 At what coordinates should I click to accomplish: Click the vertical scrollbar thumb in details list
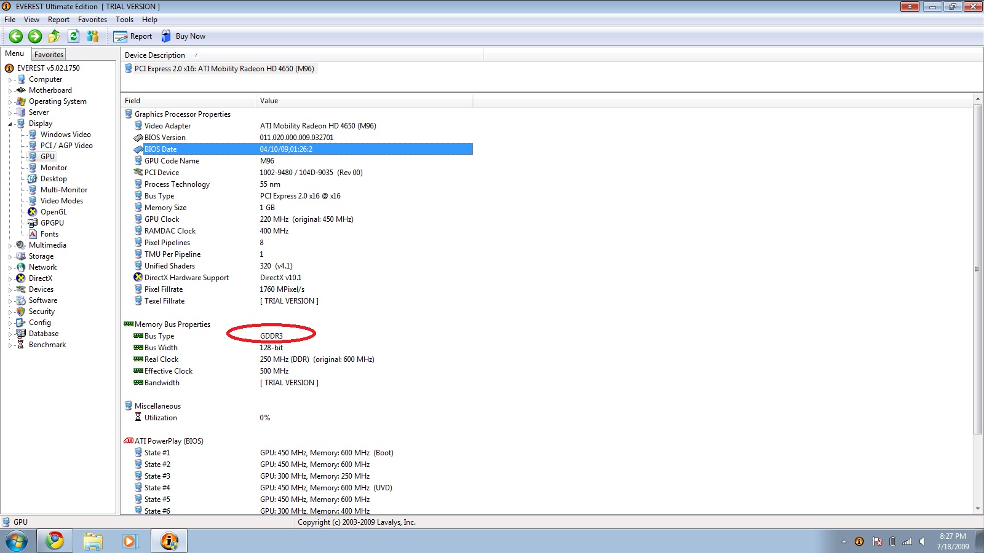[978, 269]
